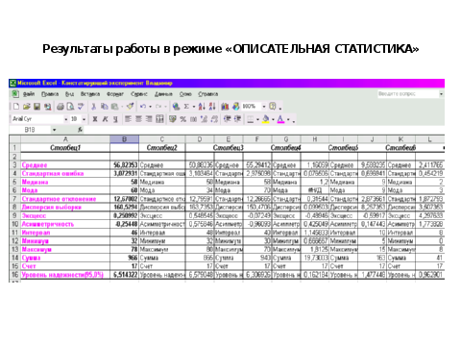Click the Drawing toolbar icon
This screenshot has width=461, height=346.
tap(235, 107)
